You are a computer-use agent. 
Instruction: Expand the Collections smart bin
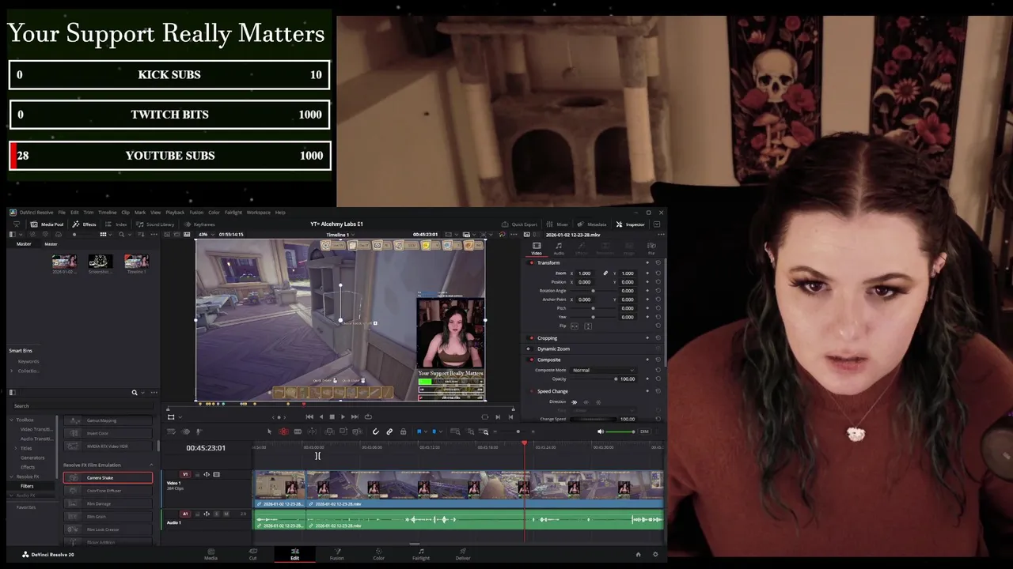12,371
